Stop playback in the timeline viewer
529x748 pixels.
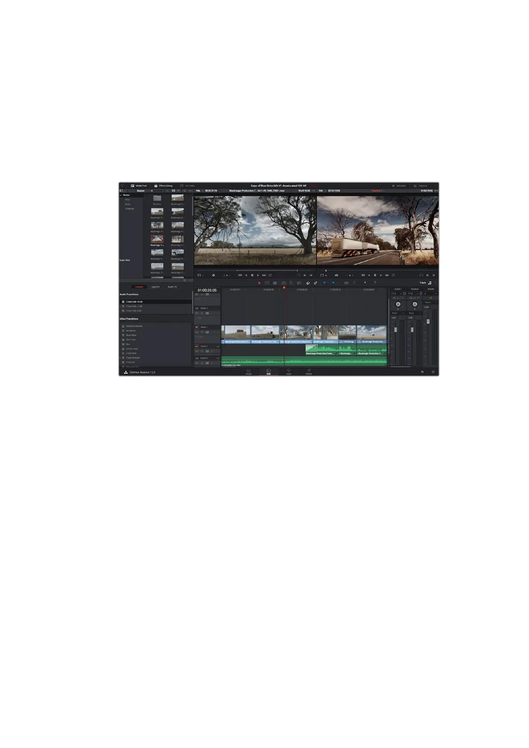[x=375, y=275]
